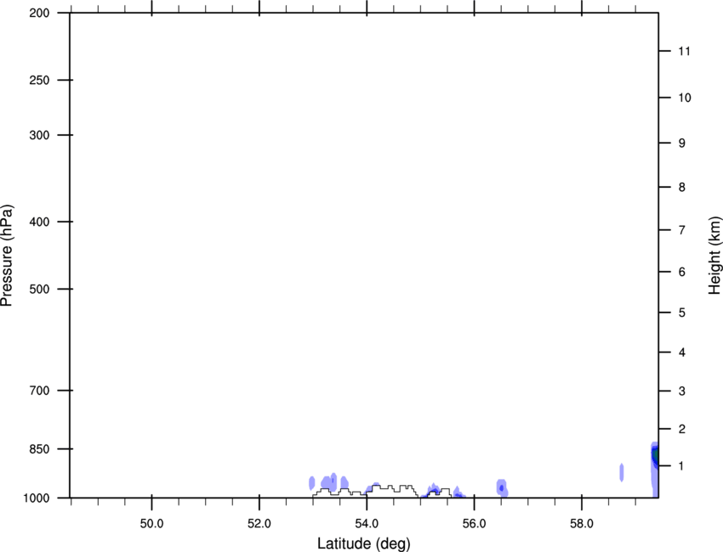Click the 3 km height label
Screen dimensions: 723x552
[x=682, y=391]
